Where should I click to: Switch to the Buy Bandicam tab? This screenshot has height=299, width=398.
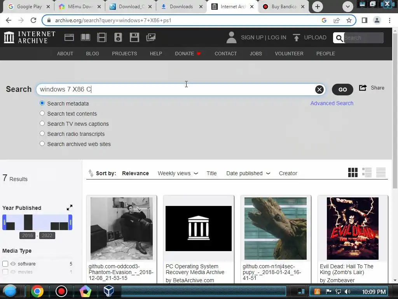click(x=284, y=7)
